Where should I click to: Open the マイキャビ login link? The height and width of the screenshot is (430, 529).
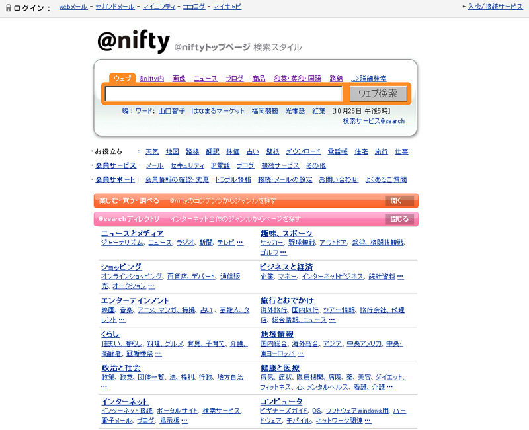[x=227, y=7]
